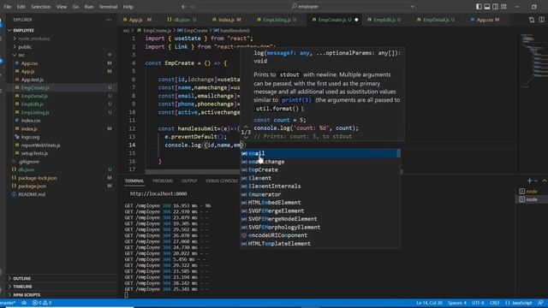548x308 pixels.
Task: Expand the public folder
Action: point(25,47)
